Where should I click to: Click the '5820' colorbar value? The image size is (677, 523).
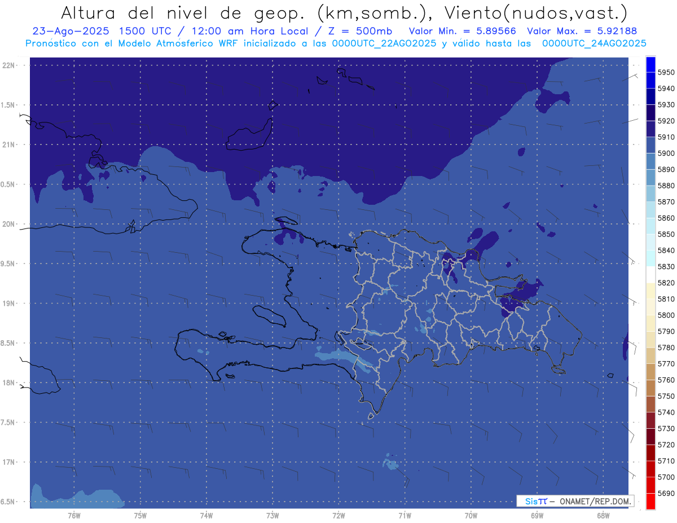pos(666,283)
